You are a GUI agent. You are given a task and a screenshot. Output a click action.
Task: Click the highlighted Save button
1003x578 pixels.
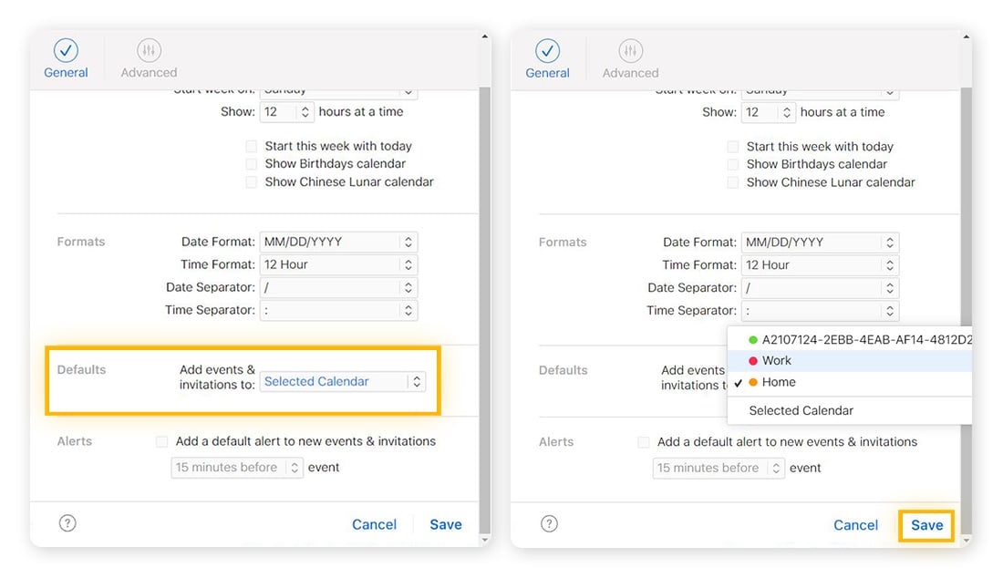[925, 525]
